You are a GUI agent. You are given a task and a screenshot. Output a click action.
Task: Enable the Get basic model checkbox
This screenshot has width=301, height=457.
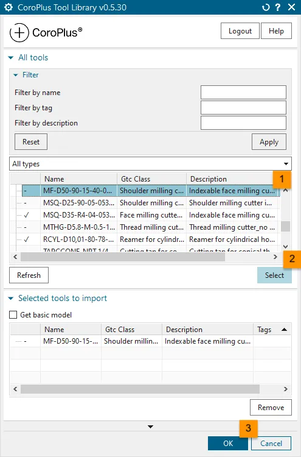13,315
